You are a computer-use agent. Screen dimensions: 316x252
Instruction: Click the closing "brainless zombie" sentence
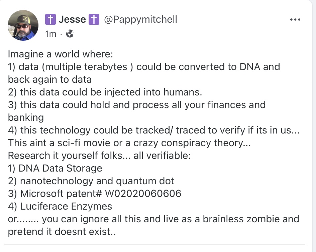(x=153, y=219)
